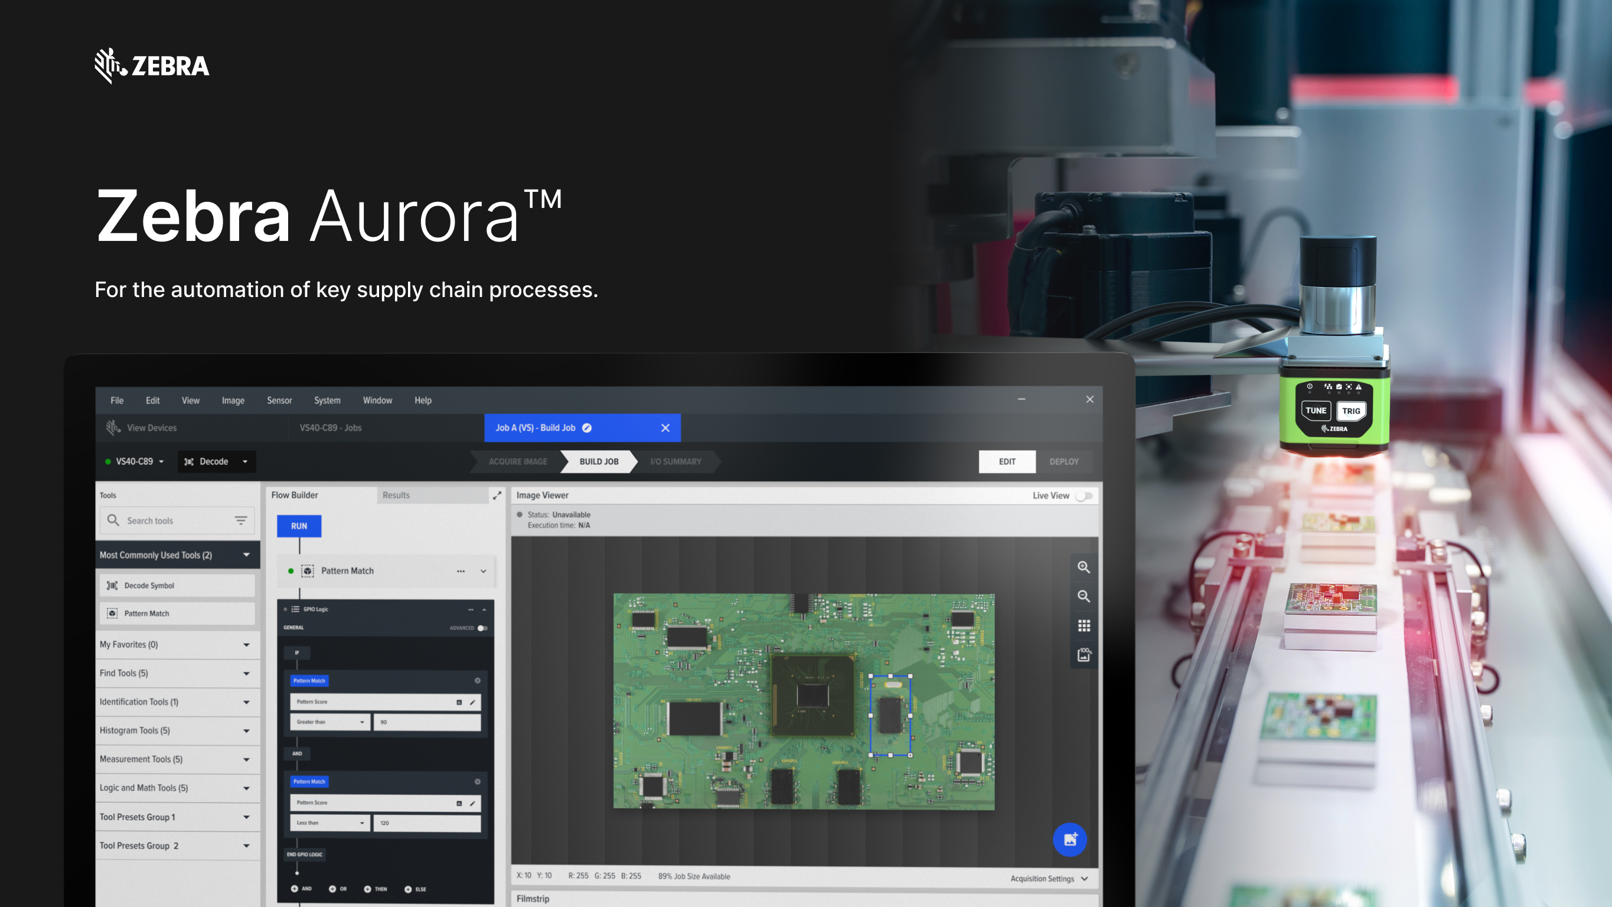Image resolution: width=1612 pixels, height=907 pixels.
Task: Add an ELSE branch with plus icon
Action: [x=408, y=889]
